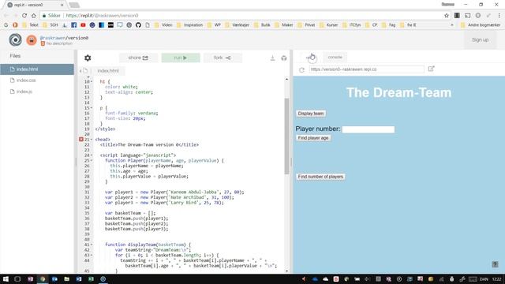Open the console tab

pos(335,57)
